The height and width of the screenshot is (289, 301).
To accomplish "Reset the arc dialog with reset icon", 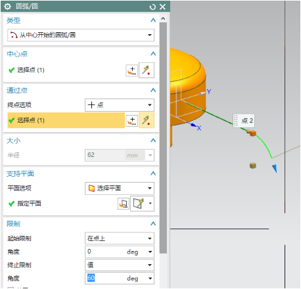I will 152,7.
